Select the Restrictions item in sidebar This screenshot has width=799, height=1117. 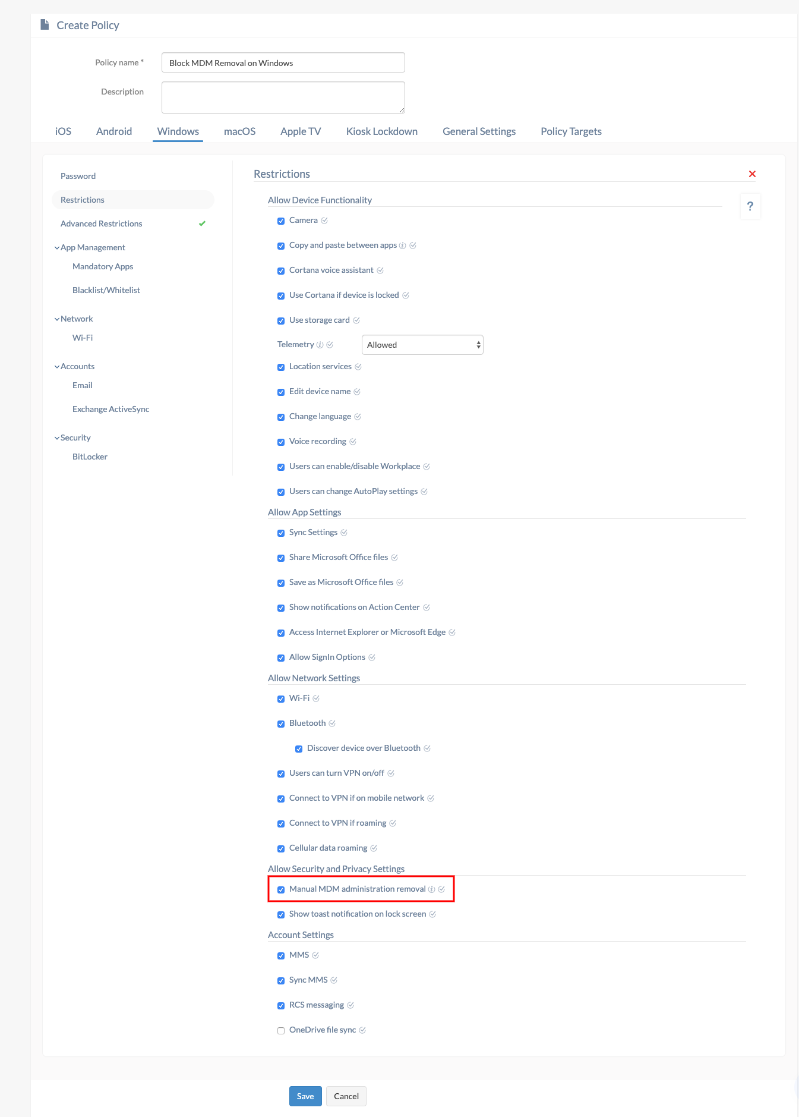point(133,200)
